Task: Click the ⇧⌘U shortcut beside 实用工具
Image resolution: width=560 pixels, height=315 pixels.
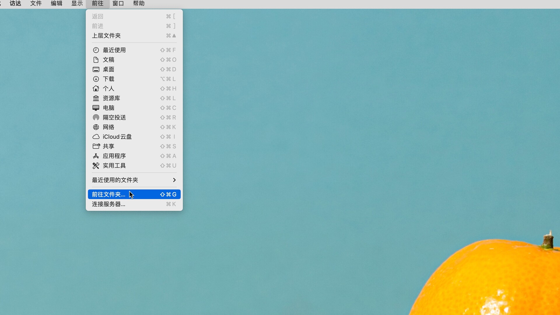Action: [168, 166]
